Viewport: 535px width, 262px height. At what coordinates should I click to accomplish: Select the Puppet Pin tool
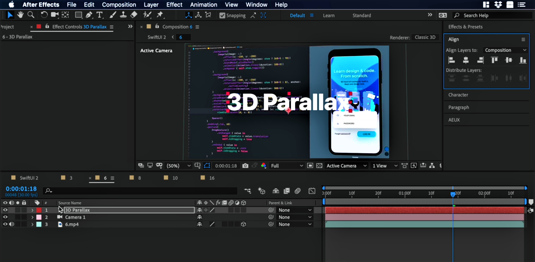click(x=160, y=15)
